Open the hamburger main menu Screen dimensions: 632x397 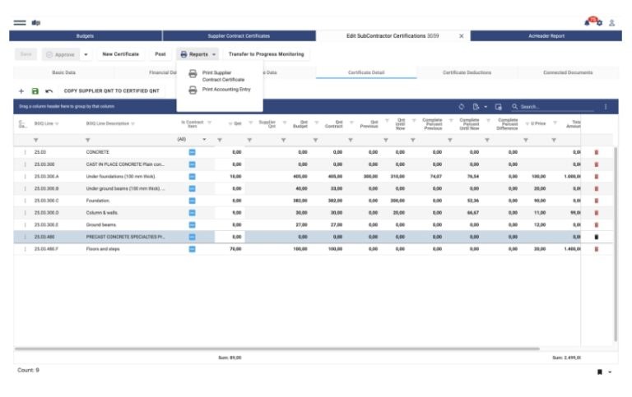click(20, 22)
